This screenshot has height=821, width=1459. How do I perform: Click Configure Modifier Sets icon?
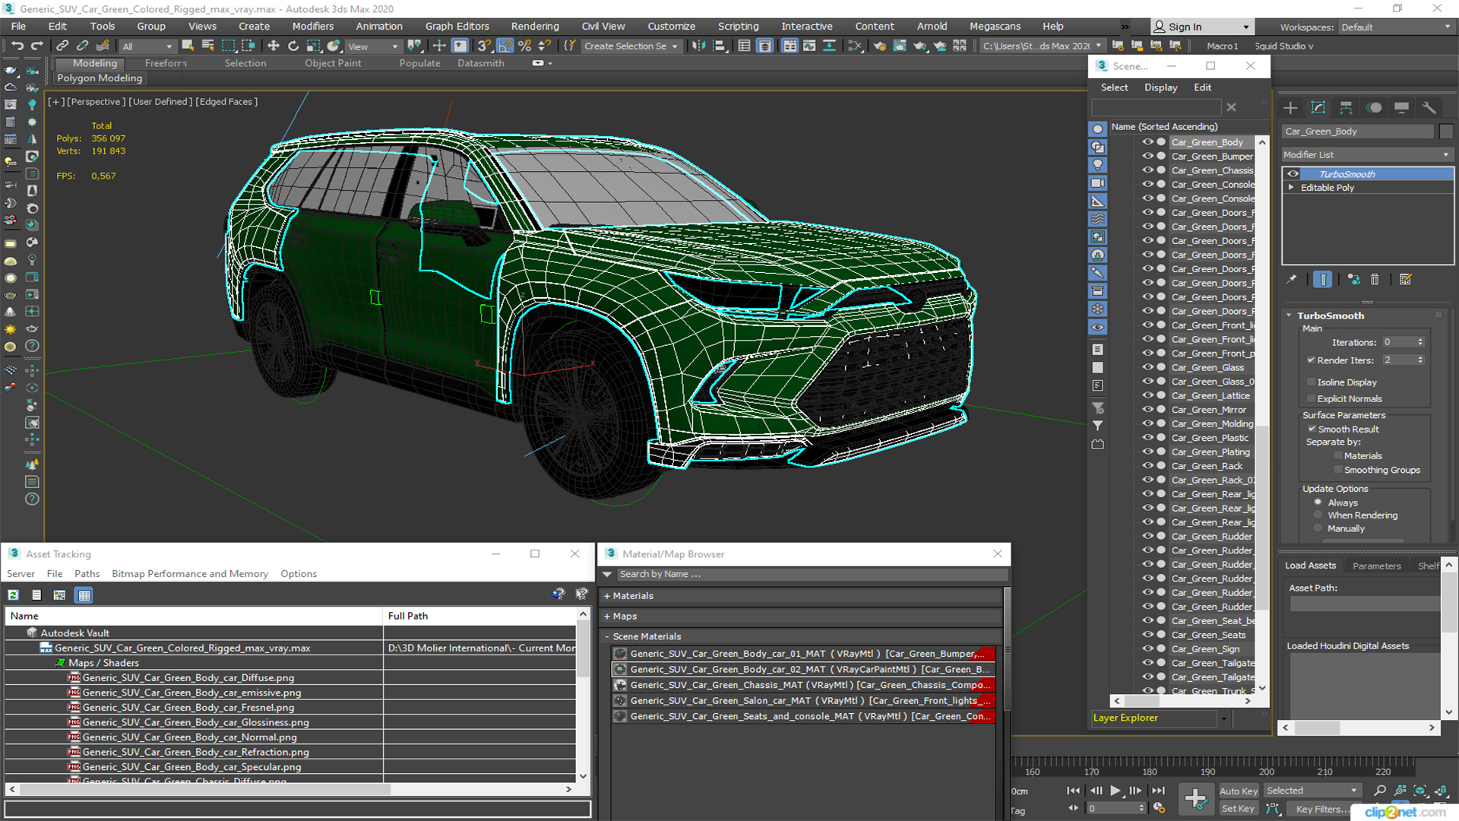point(1405,280)
